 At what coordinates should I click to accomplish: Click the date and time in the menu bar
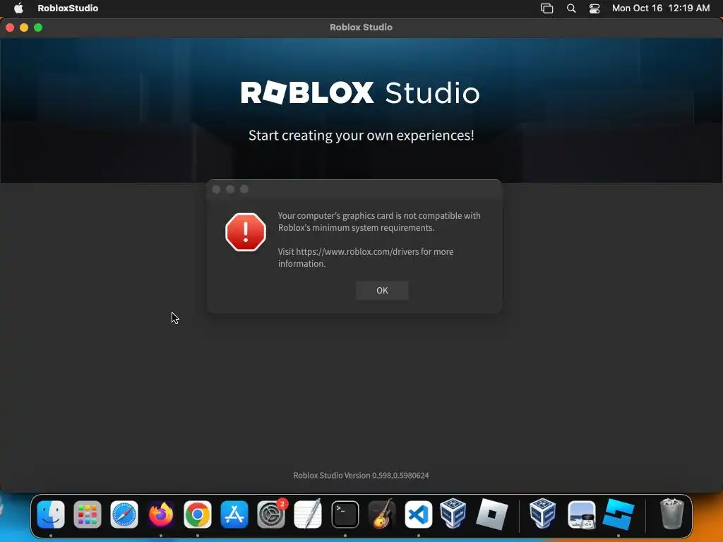pos(661,8)
